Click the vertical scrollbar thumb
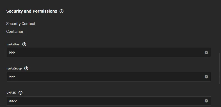This screenshot has height=107, width=221. 220,68
